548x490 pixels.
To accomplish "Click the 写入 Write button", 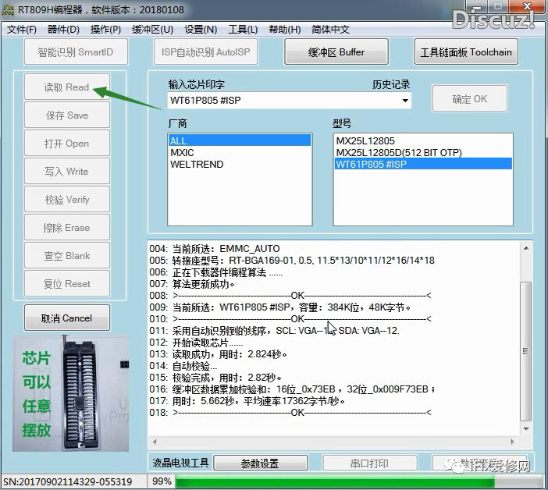I will [x=67, y=172].
